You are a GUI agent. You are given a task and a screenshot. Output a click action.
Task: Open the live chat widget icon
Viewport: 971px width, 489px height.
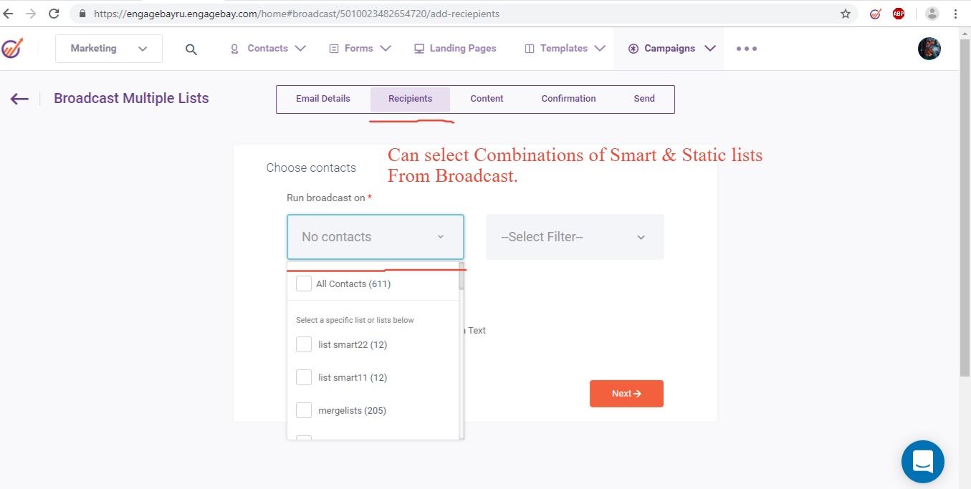coord(922,462)
